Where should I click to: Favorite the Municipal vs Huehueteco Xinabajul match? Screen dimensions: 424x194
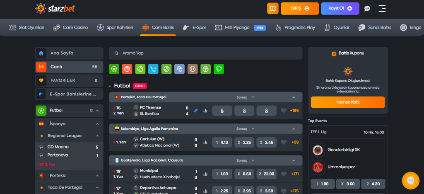[x=283, y=174]
